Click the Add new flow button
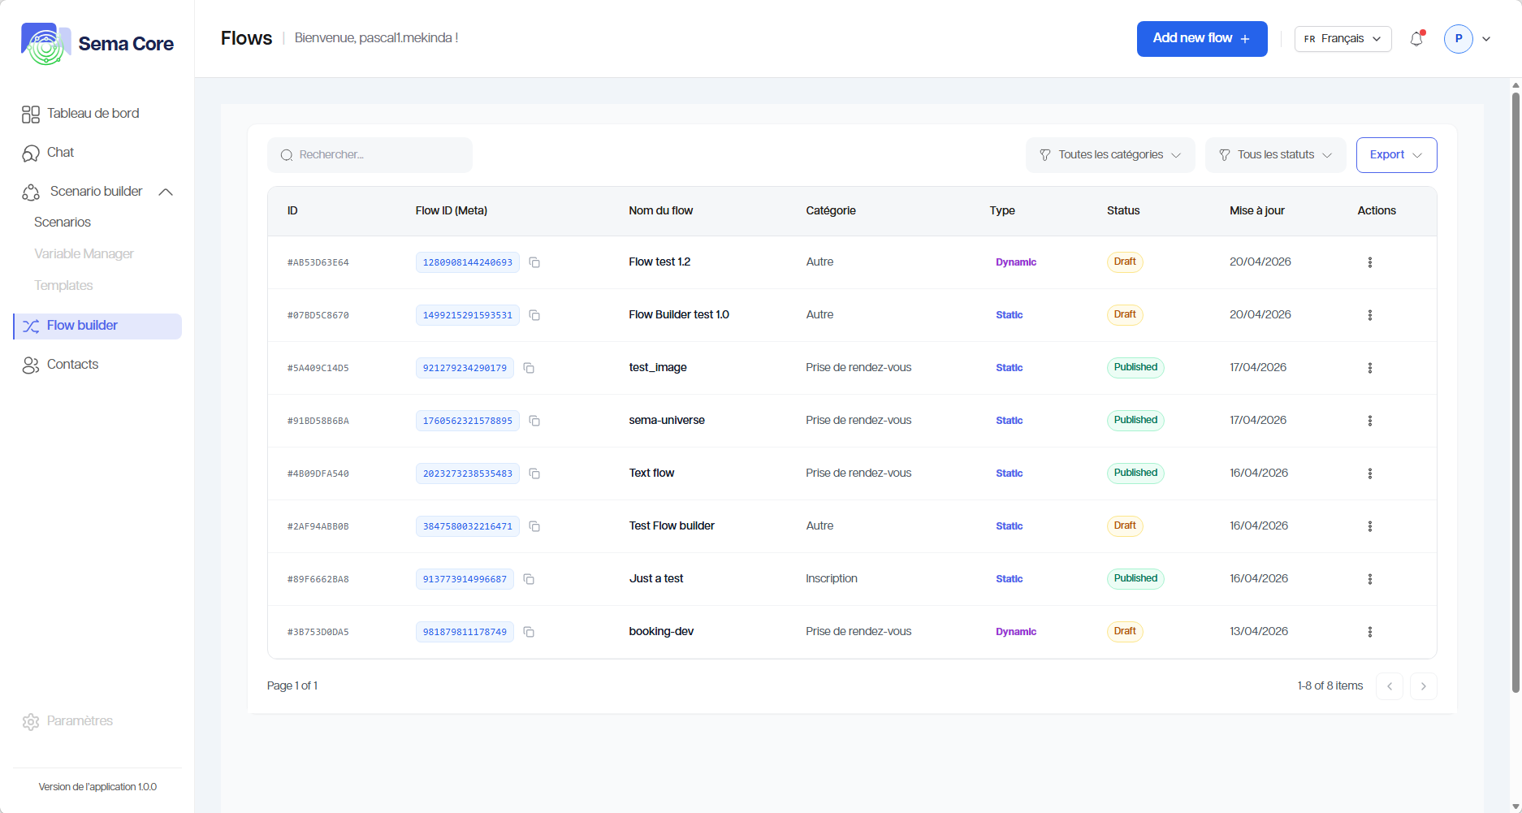 pos(1201,39)
